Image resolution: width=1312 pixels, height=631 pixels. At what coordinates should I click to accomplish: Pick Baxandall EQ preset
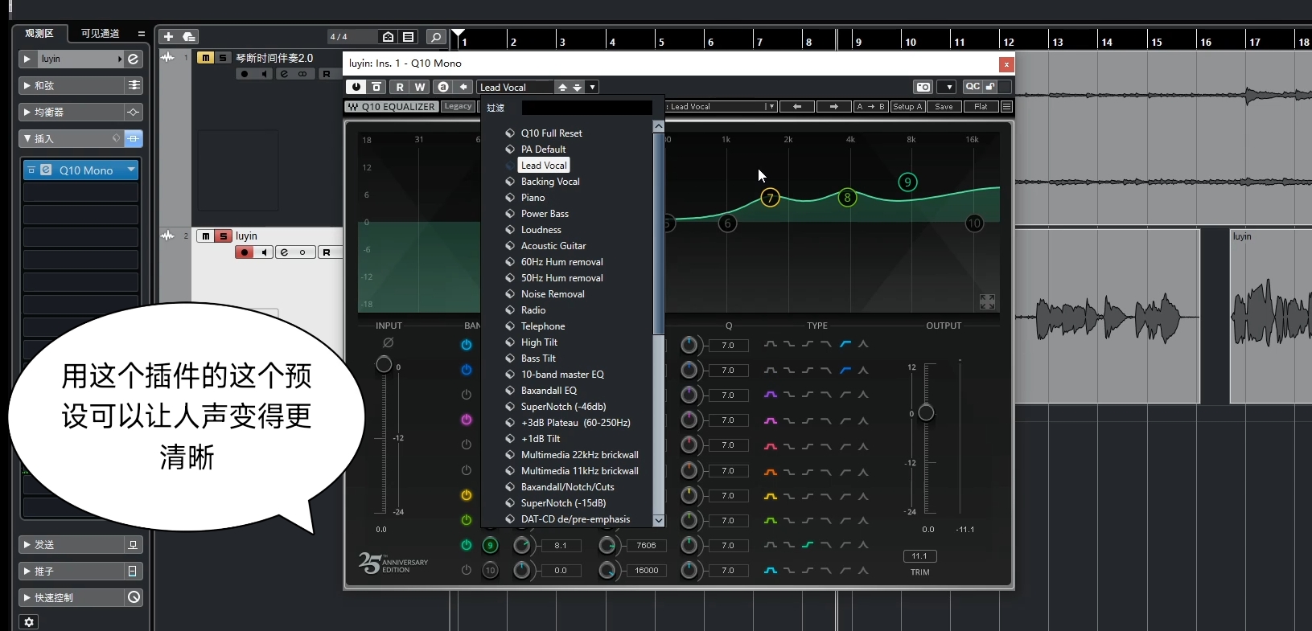pos(549,391)
